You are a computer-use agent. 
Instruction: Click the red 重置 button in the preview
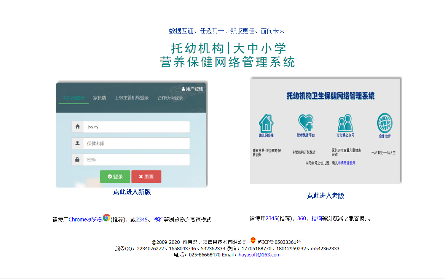(147, 177)
